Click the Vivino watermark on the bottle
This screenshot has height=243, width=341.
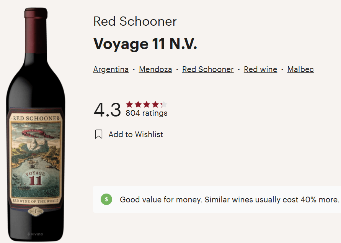click(35, 234)
